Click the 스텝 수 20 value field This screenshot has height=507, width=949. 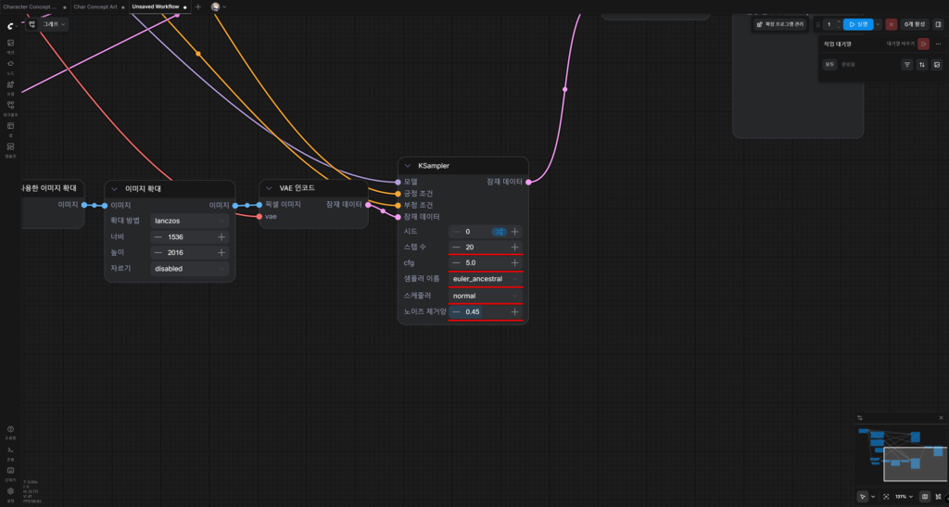(486, 247)
